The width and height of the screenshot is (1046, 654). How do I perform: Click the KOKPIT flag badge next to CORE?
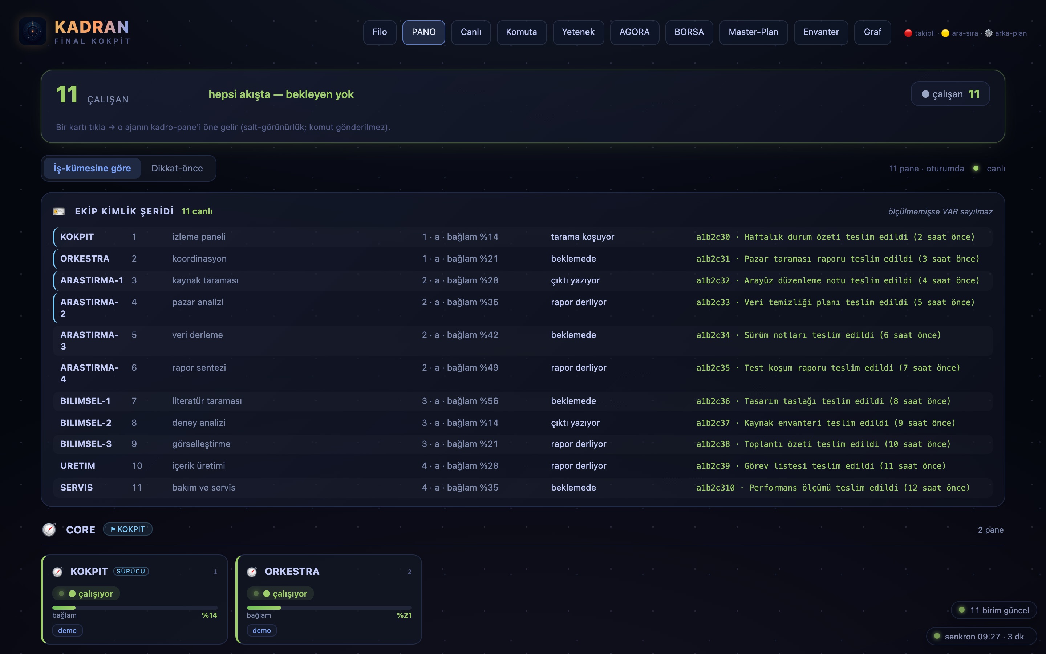pos(127,529)
